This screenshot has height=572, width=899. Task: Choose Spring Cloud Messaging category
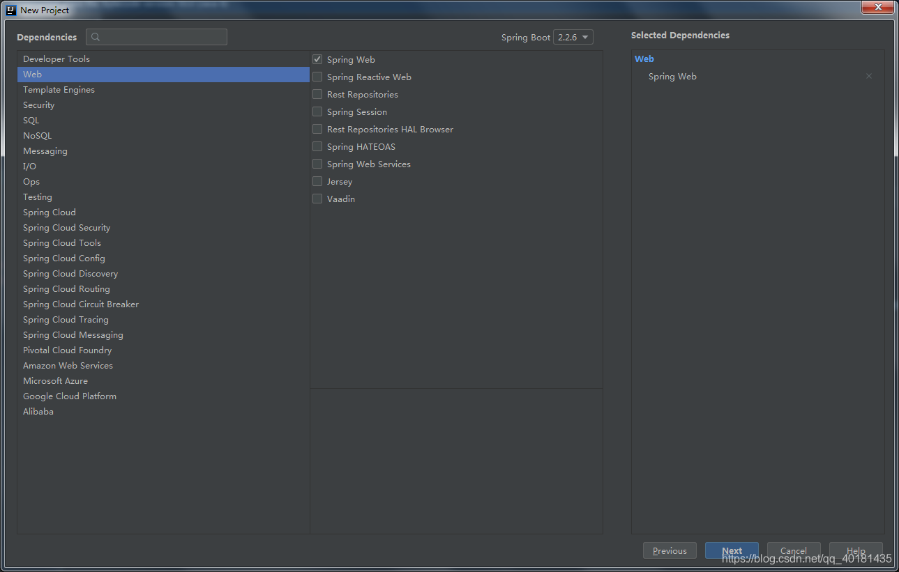[x=163, y=335]
